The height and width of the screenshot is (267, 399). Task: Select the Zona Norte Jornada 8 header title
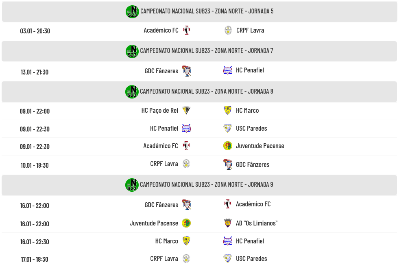pos(207,91)
